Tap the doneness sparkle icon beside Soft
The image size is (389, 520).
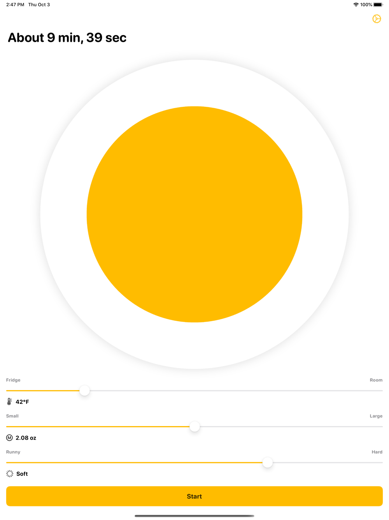tap(10, 474)
